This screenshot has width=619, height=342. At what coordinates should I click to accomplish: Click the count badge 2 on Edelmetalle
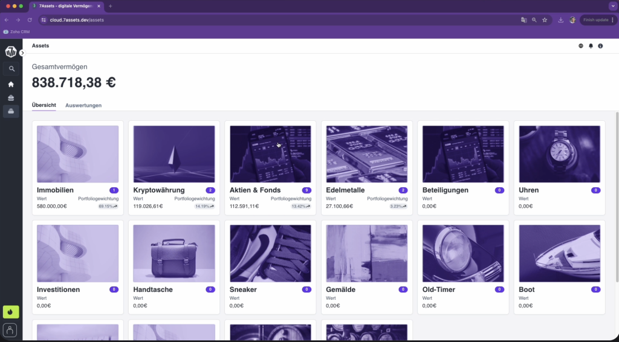[403, 190]
